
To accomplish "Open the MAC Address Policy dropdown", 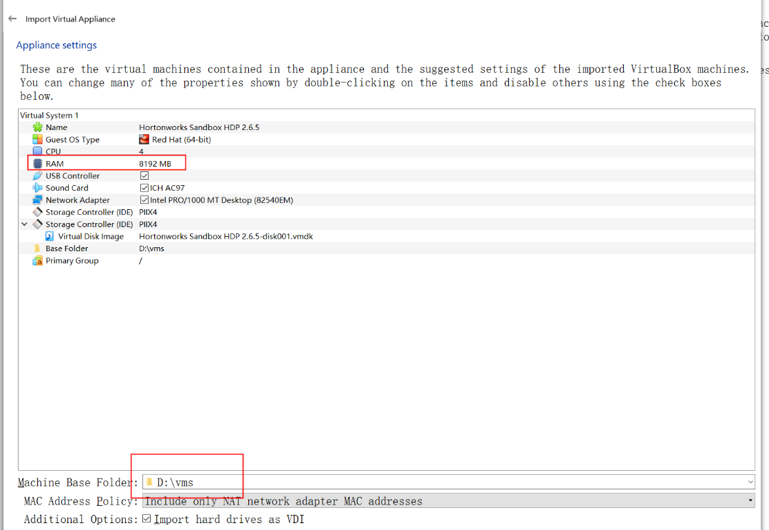I will tap(750, 500).
